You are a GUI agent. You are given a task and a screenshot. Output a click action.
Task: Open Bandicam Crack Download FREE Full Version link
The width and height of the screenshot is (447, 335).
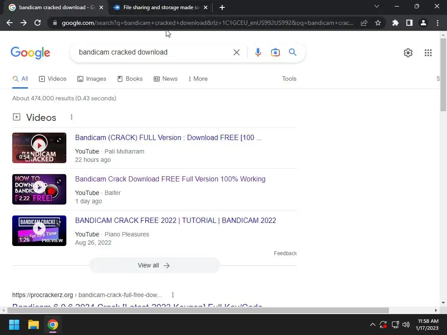coord(170,179)
